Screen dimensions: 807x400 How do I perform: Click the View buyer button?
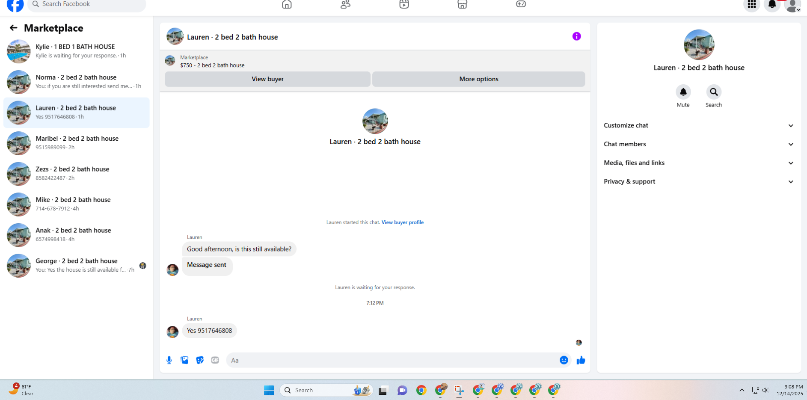tap(267, 79)
